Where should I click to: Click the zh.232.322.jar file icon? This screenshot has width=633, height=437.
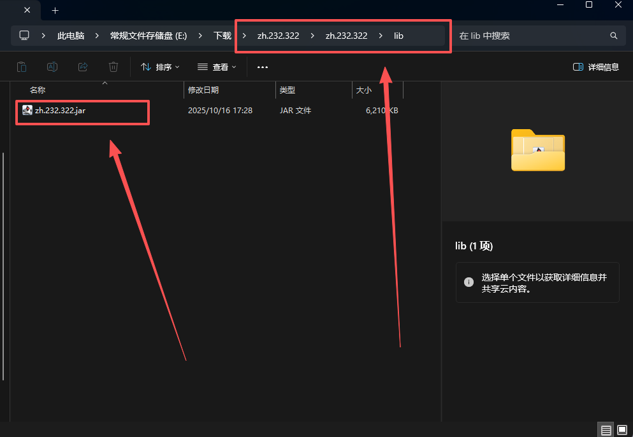click(27, 110)
